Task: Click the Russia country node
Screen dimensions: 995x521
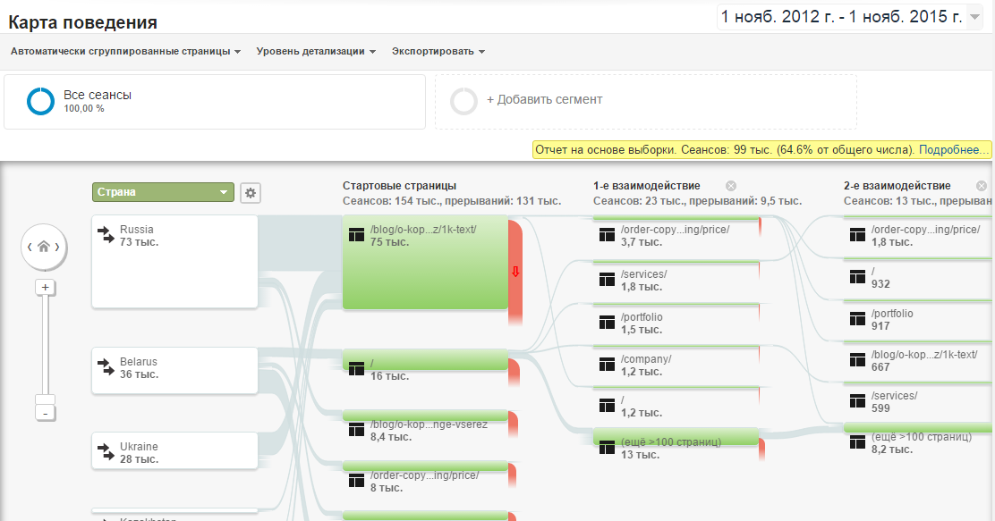Action: click(x=174, y=261)
